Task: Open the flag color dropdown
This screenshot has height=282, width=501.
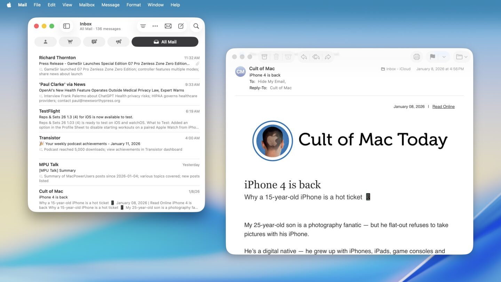Action: point(444,56)
